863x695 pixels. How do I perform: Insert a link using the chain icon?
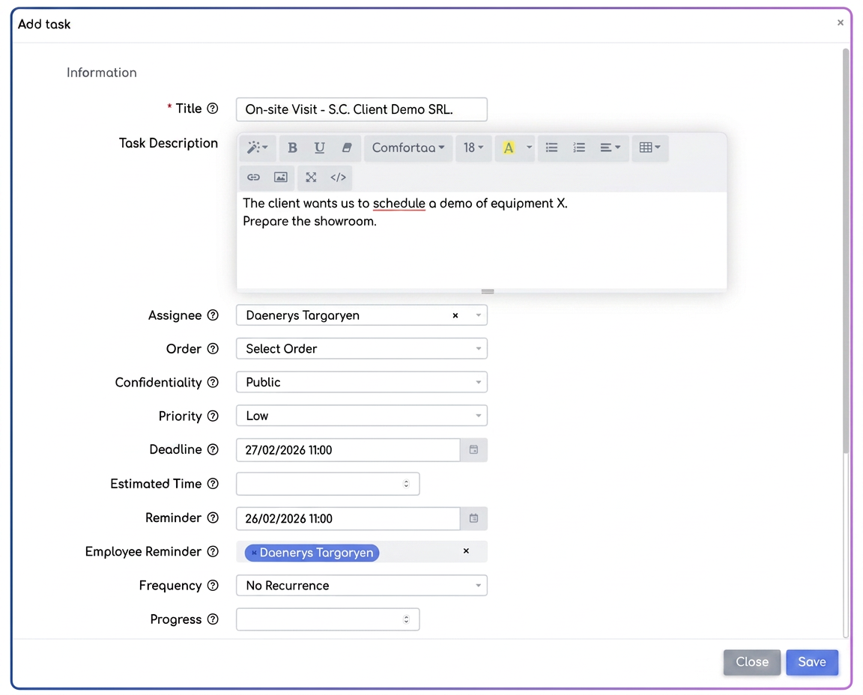tap(253, 177)
